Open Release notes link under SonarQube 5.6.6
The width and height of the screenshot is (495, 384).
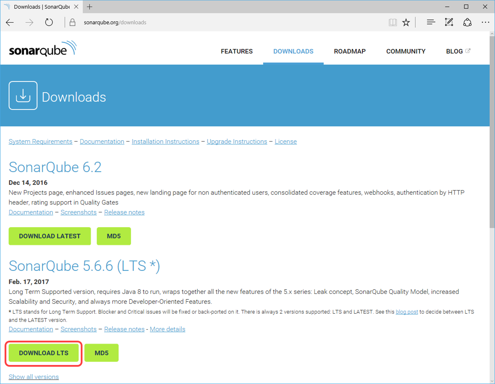pos(124,329)
